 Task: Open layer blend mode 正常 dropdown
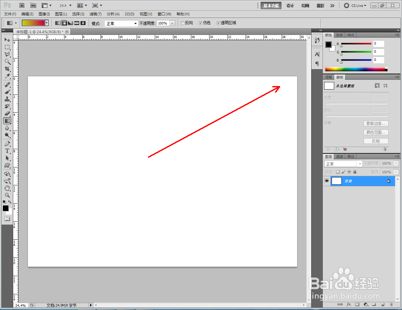tap(343, 164)
